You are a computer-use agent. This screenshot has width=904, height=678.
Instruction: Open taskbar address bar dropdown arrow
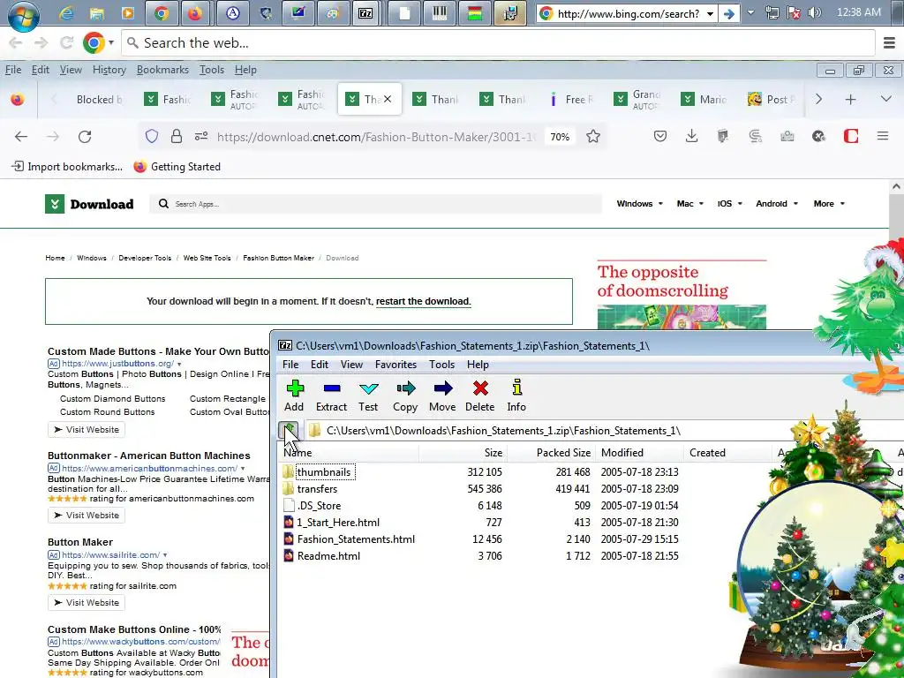pos(711,13)
